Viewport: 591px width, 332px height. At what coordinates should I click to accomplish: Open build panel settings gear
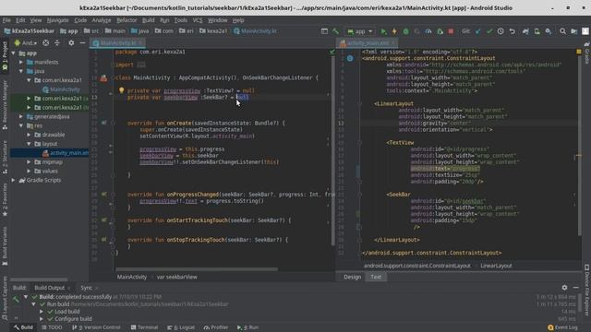pos(564,288)
